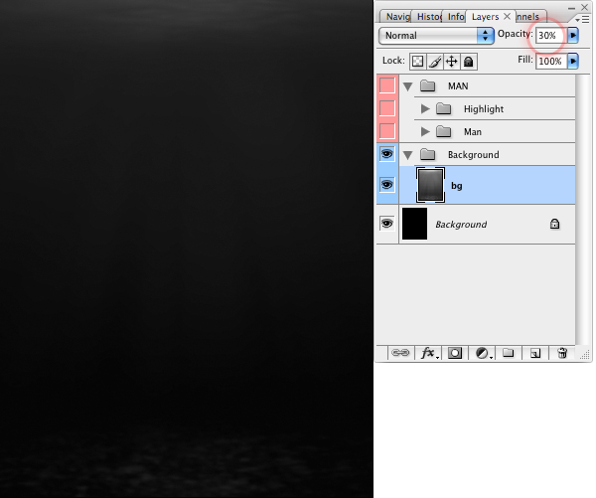Switch to the Navigator tab
This screenshot has width=596, height=498.
tap(396, 16)
